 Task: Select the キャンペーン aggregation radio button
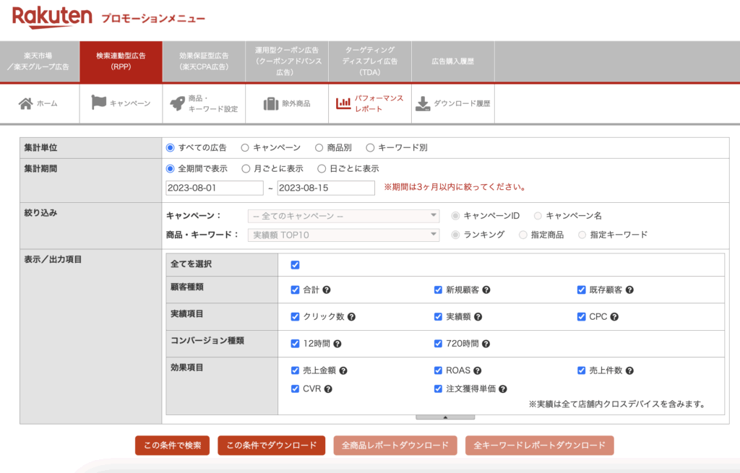coord(245,148)
